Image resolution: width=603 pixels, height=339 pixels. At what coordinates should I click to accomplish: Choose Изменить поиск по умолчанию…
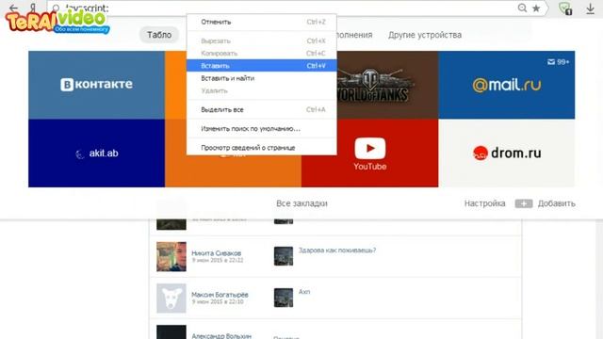262,128
